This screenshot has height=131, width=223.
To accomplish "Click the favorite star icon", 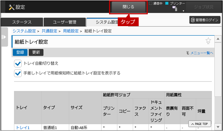I will (x=208, y=41).
